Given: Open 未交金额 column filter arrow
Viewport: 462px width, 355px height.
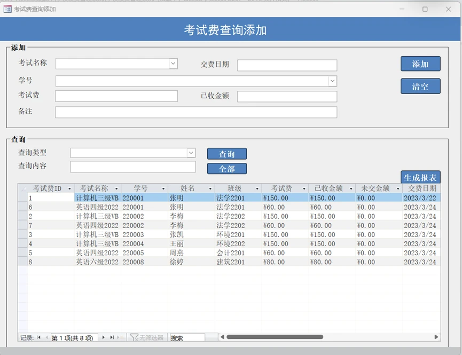Looking at the screenshot, I should click(x=398, y=188).
